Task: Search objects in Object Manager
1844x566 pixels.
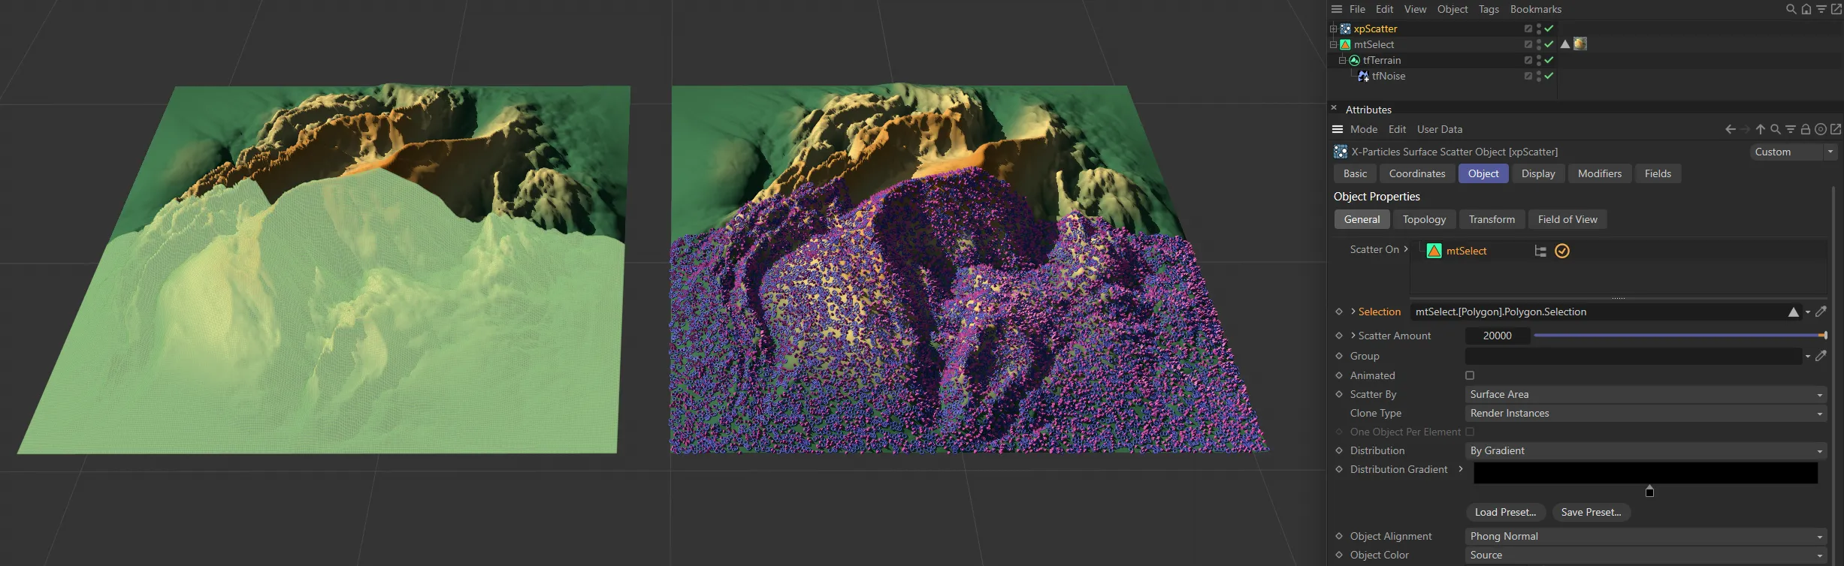Action: click(1791, 9)
